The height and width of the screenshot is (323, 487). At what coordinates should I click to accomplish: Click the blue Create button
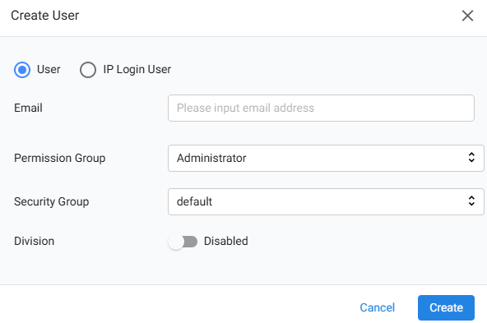click(446, 307)
